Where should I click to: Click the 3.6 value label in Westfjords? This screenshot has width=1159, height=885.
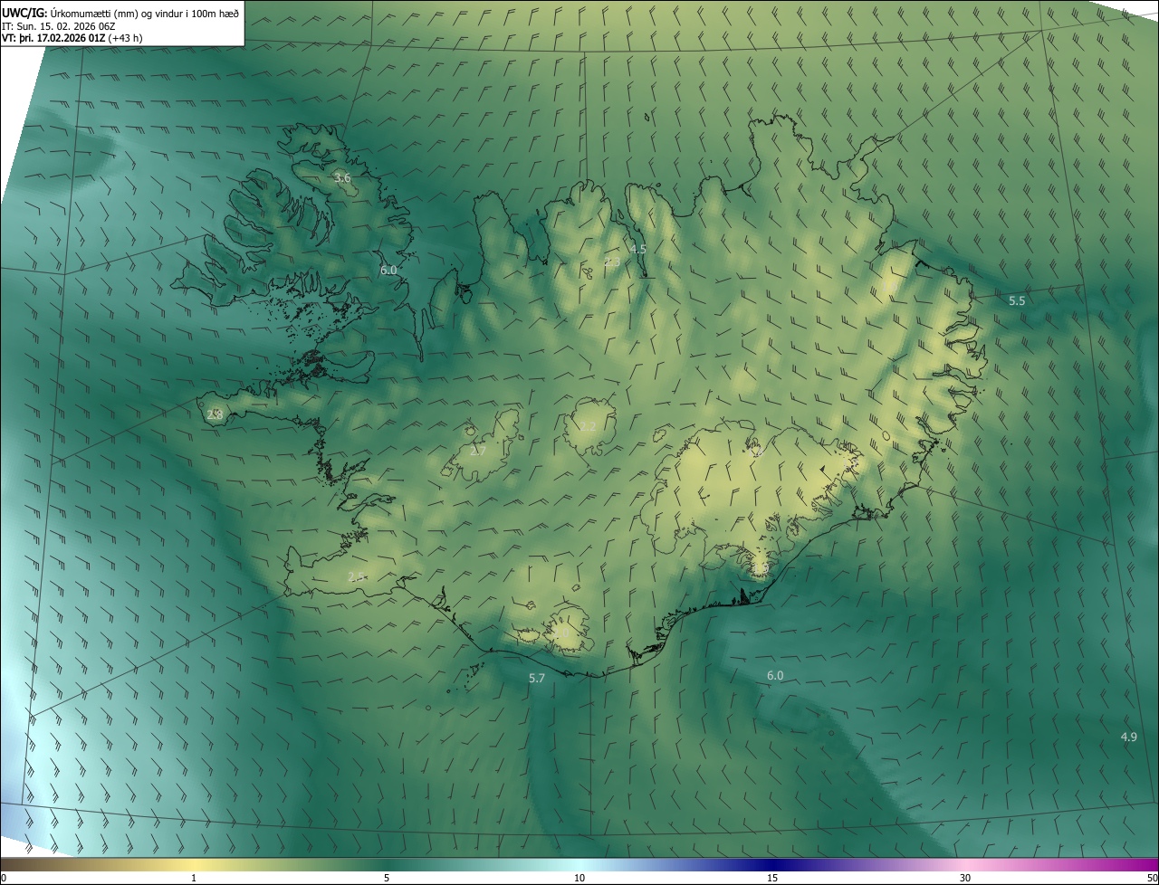coord(342,178)
